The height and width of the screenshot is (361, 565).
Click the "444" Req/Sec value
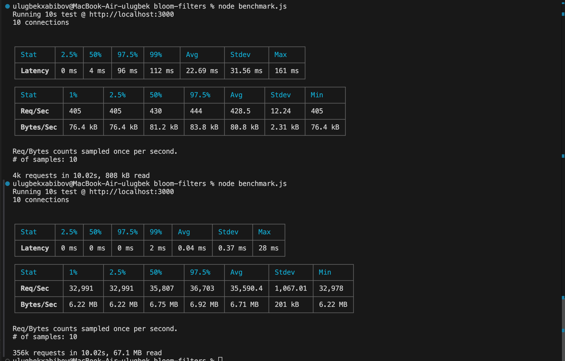tap(196, 111)
